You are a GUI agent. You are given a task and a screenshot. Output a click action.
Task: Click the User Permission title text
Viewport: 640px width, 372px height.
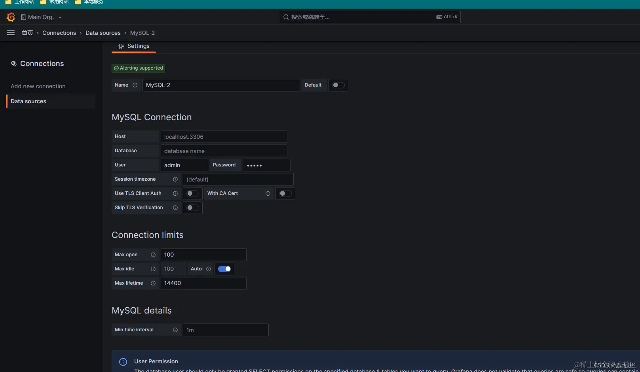(x=156, y=361)
